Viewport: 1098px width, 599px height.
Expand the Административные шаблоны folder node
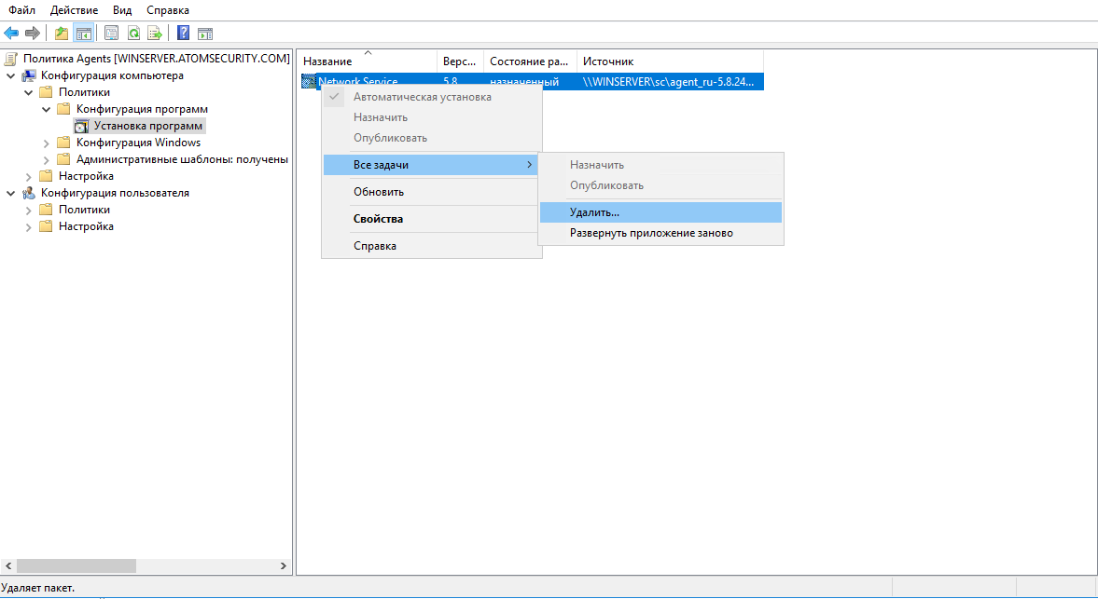click(47, 159)
